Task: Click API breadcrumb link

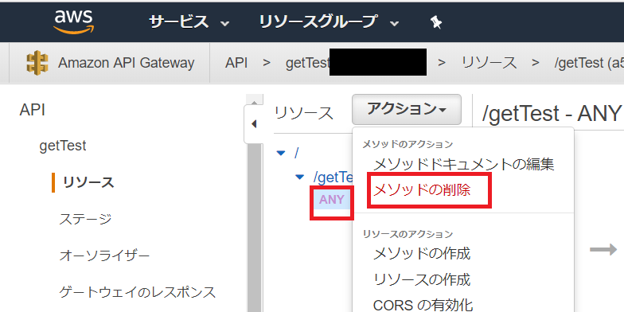Action: coord(236,63)
